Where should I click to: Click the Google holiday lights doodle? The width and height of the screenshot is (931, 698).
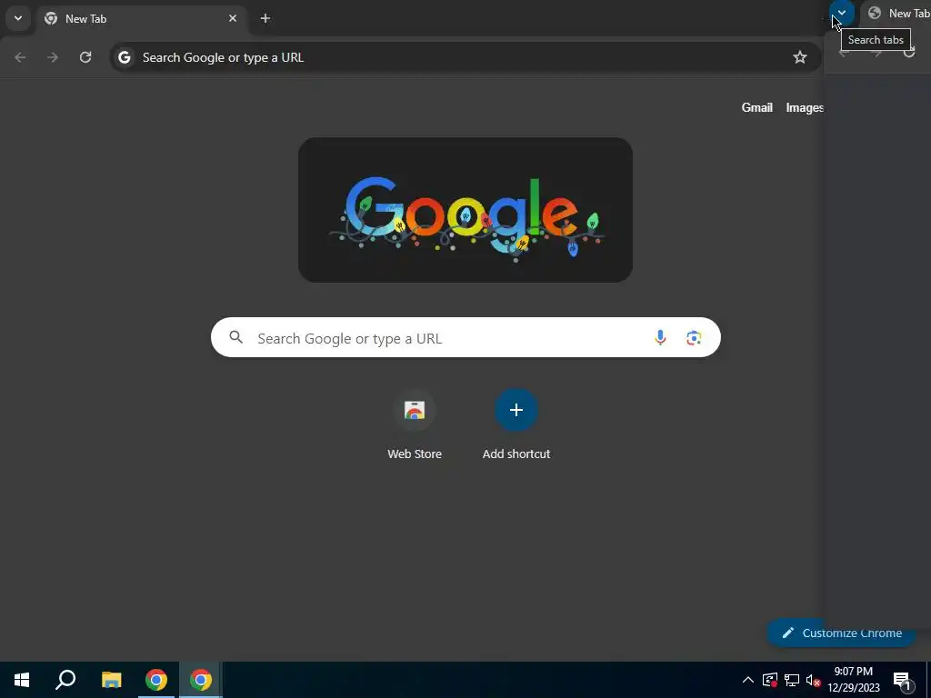click(465, 210)
